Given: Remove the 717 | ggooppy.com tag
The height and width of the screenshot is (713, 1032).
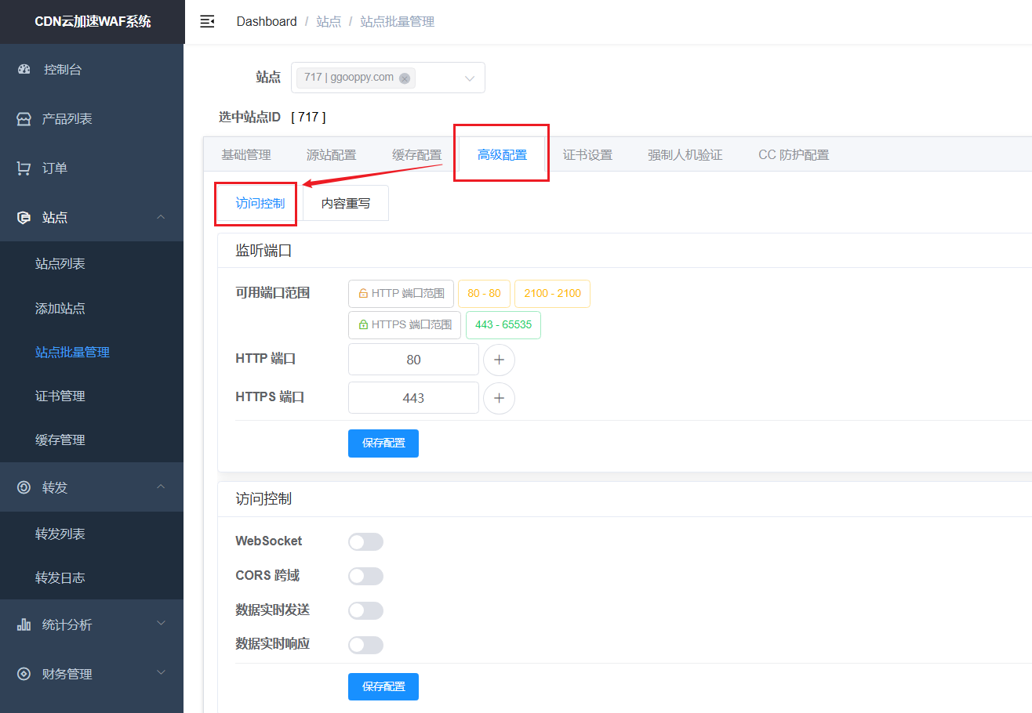Looking at the screenshot, I should tap(405, 78).
